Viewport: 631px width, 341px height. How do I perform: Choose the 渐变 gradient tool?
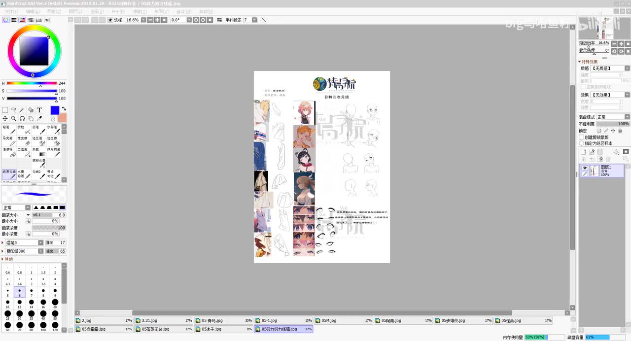pyautogui.click(x=38, y=152)
